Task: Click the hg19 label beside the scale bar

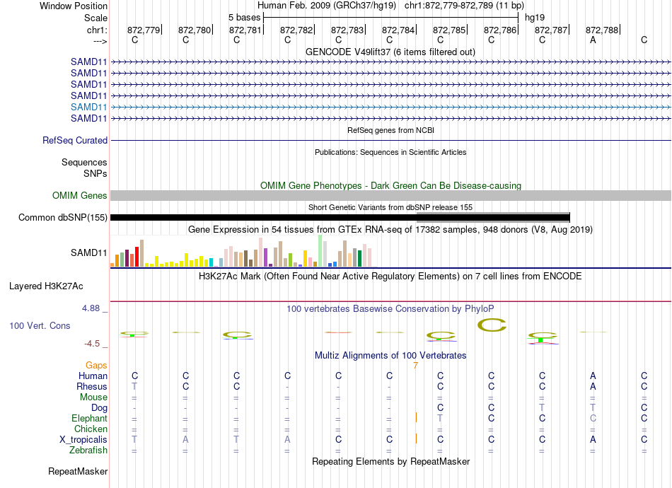Action: click(x=535, y=18)
